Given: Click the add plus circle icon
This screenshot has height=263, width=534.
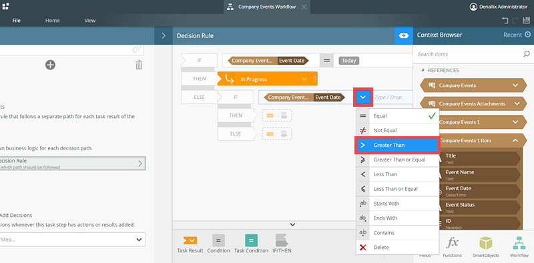Looking at the screenshot, I should pyautogui.click(x=51, y=65).
